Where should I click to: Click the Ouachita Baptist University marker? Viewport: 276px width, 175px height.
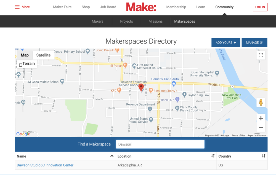click(x=217, y=73)
